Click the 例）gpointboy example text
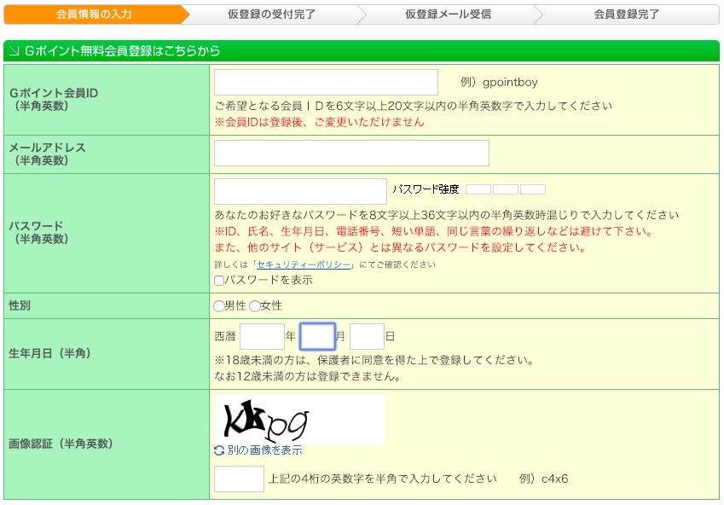The image size is (724, 505). (499, 82)
